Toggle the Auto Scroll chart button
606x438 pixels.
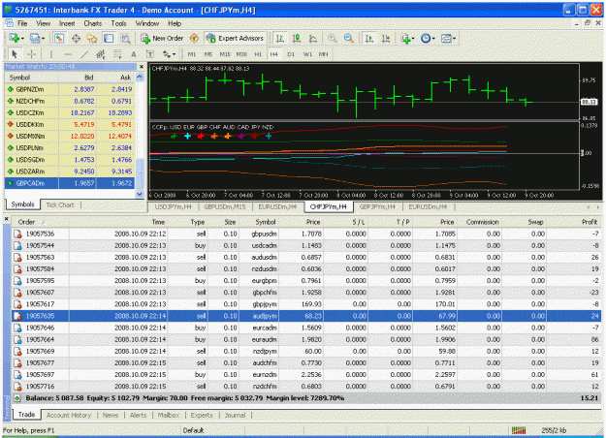[x=369, y=38]
